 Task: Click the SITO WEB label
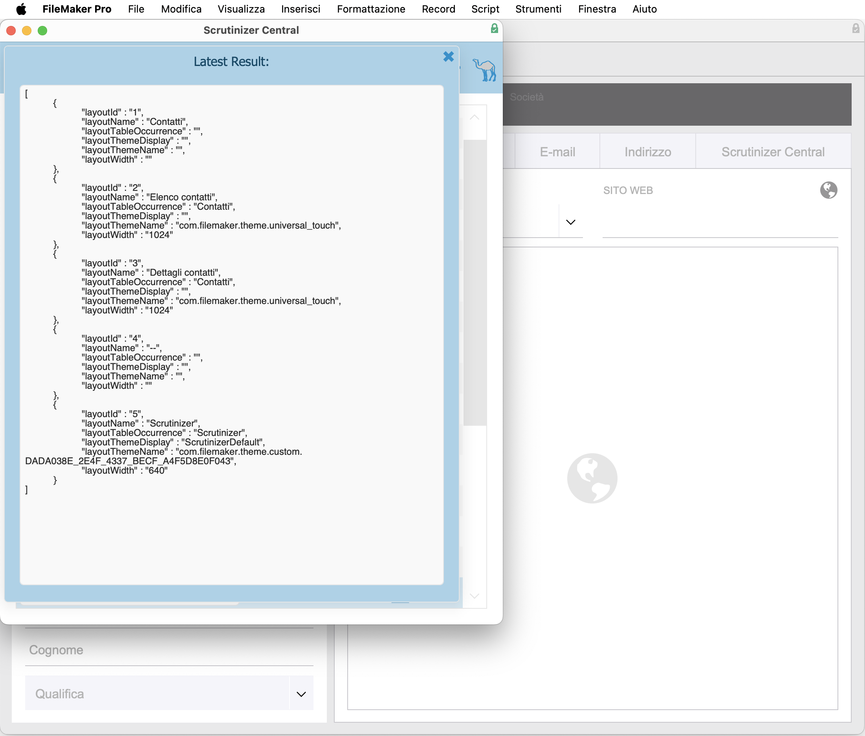(x=628, y=190)
